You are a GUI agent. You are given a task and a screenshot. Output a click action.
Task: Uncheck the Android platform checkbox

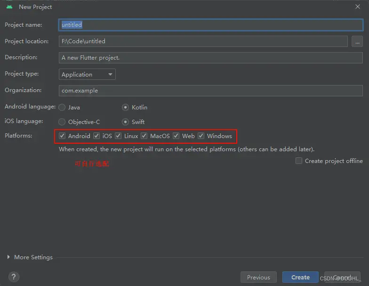pos(62,136)
